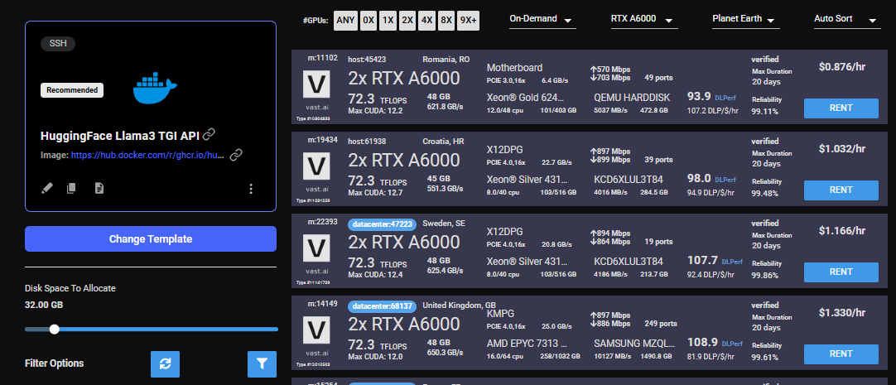Edit the template with the pencil icon
Screen dimensions: 896x385
pyautogui.click(x=48, y=188)
